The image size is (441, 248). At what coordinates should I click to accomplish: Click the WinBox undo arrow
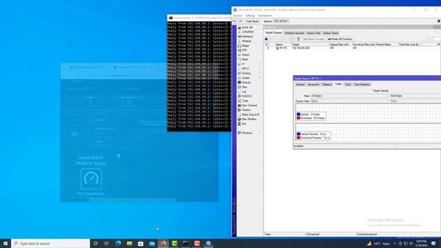234,21
